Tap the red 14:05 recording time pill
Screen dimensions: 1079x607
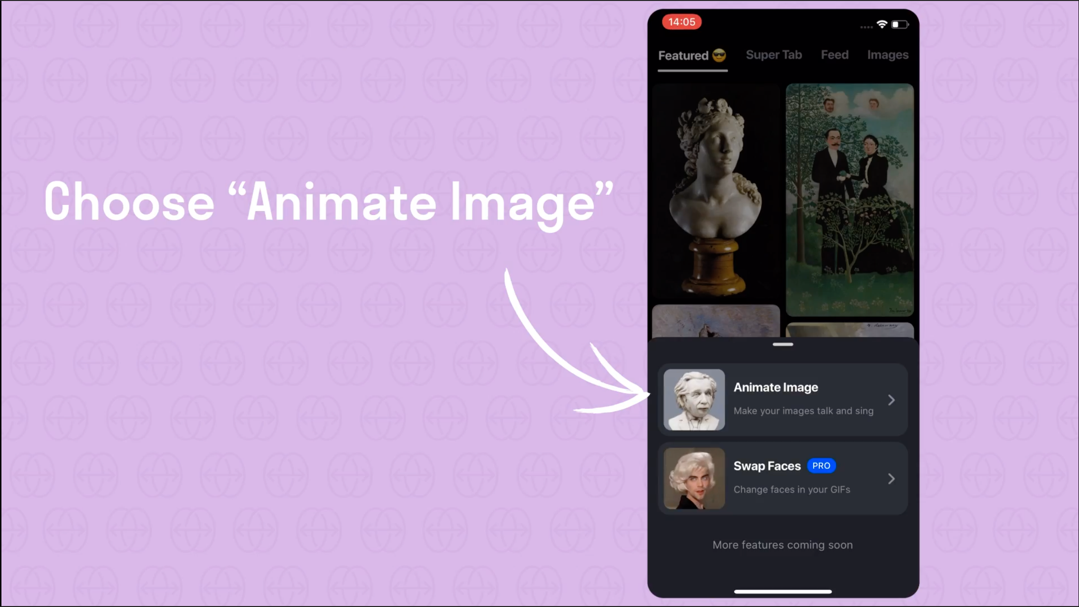[x=681, y=22]
